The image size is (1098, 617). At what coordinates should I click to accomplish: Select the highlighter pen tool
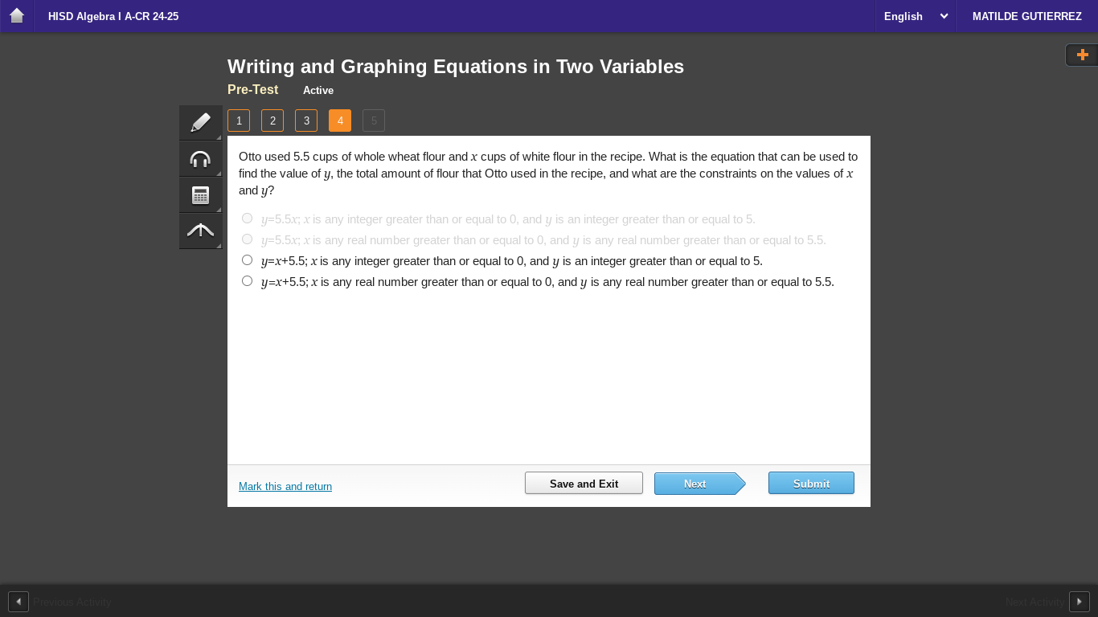(200, 122)
